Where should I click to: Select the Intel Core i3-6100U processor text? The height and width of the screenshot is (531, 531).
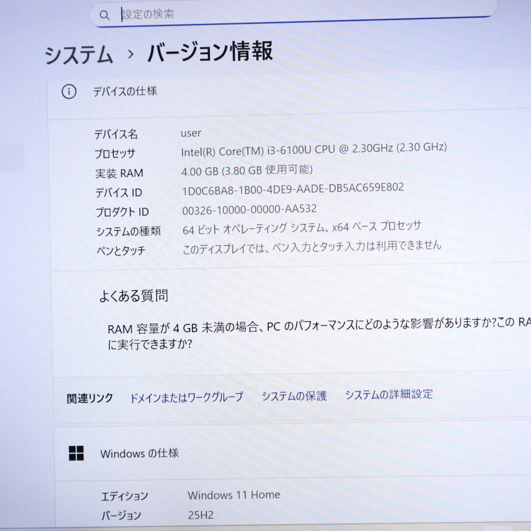(314, 149)
